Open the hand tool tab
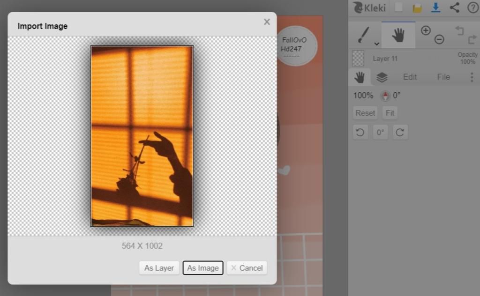The image size is (480, 296). [360, 77]
